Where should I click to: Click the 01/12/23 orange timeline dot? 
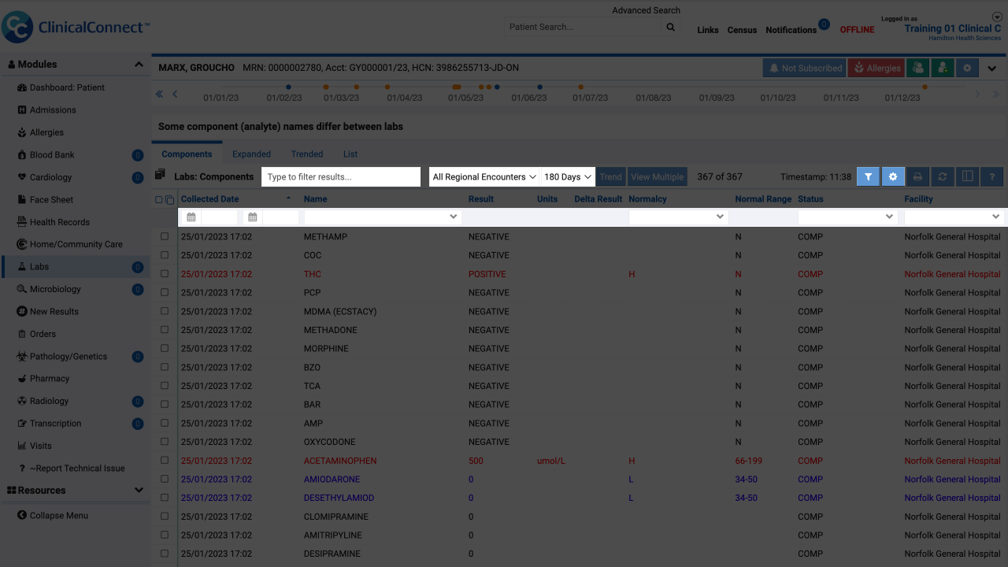(925, 87)
